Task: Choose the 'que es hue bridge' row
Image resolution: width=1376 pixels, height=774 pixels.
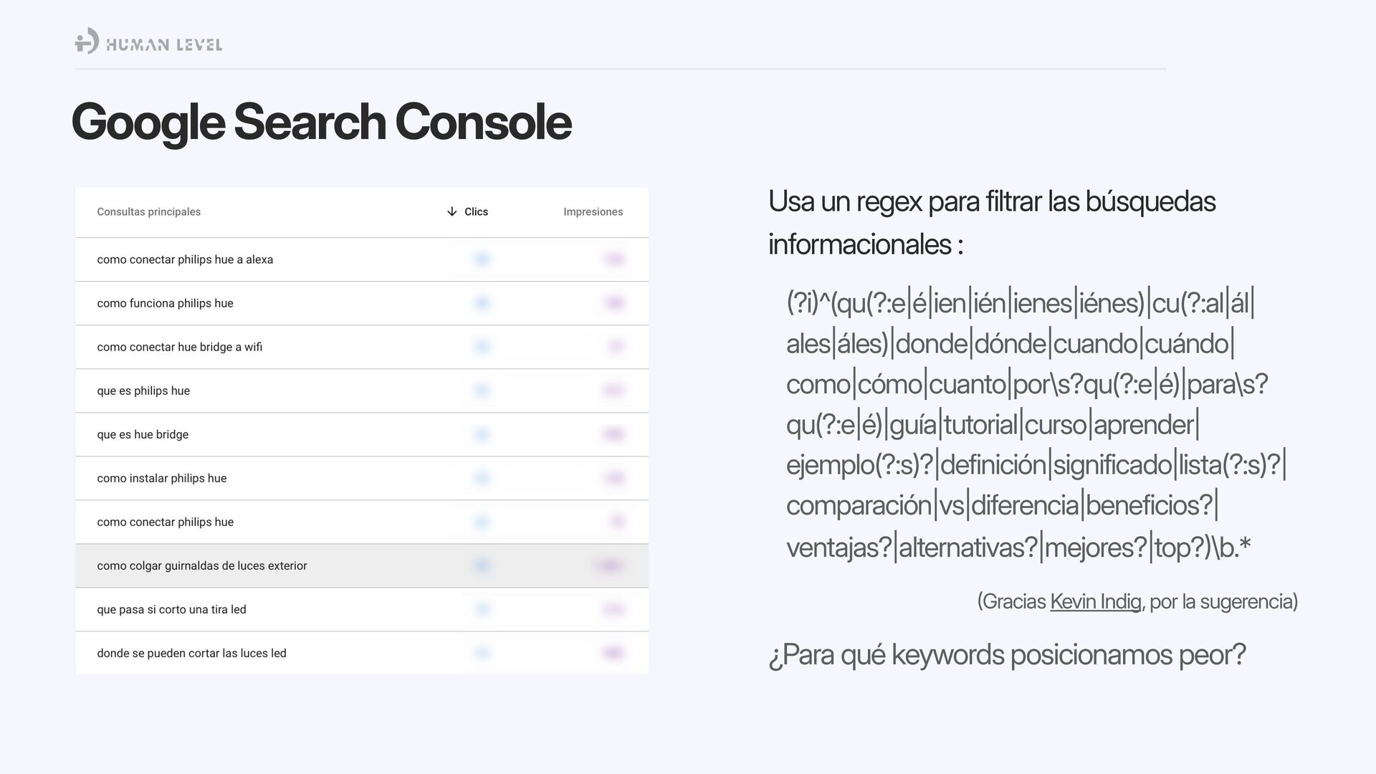Action: tap(143, 434)
